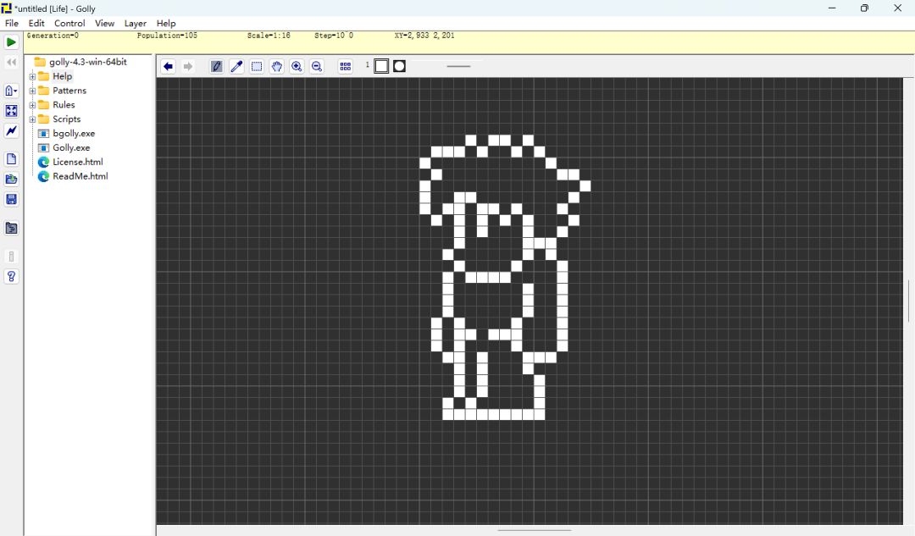Image resolution: width=915 pixels, height=536 pixels.
Task: Close the Golly window
Action: (x=897, y=8)
